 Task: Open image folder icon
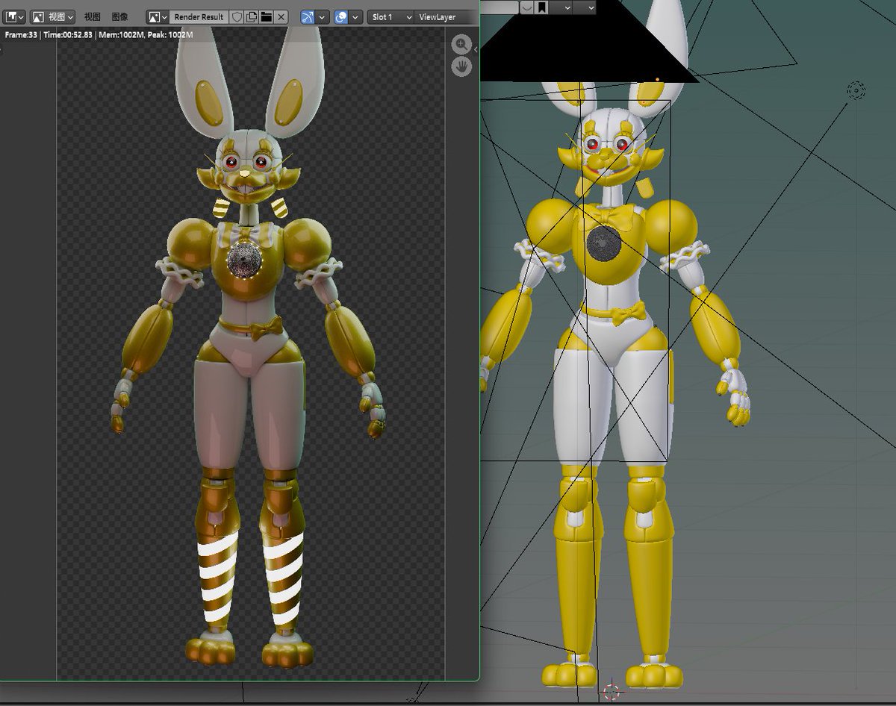point(266,16)
